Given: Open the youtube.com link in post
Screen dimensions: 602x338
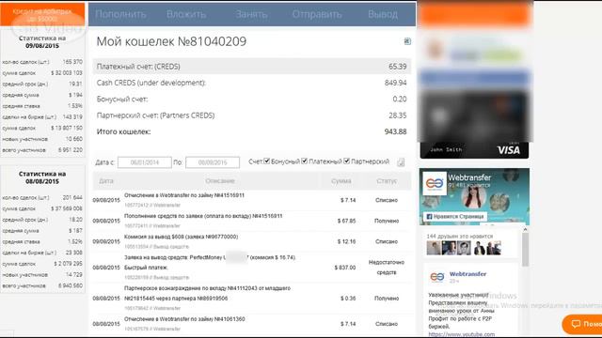Looking at the screenshot, I should [x=462, y=334].
